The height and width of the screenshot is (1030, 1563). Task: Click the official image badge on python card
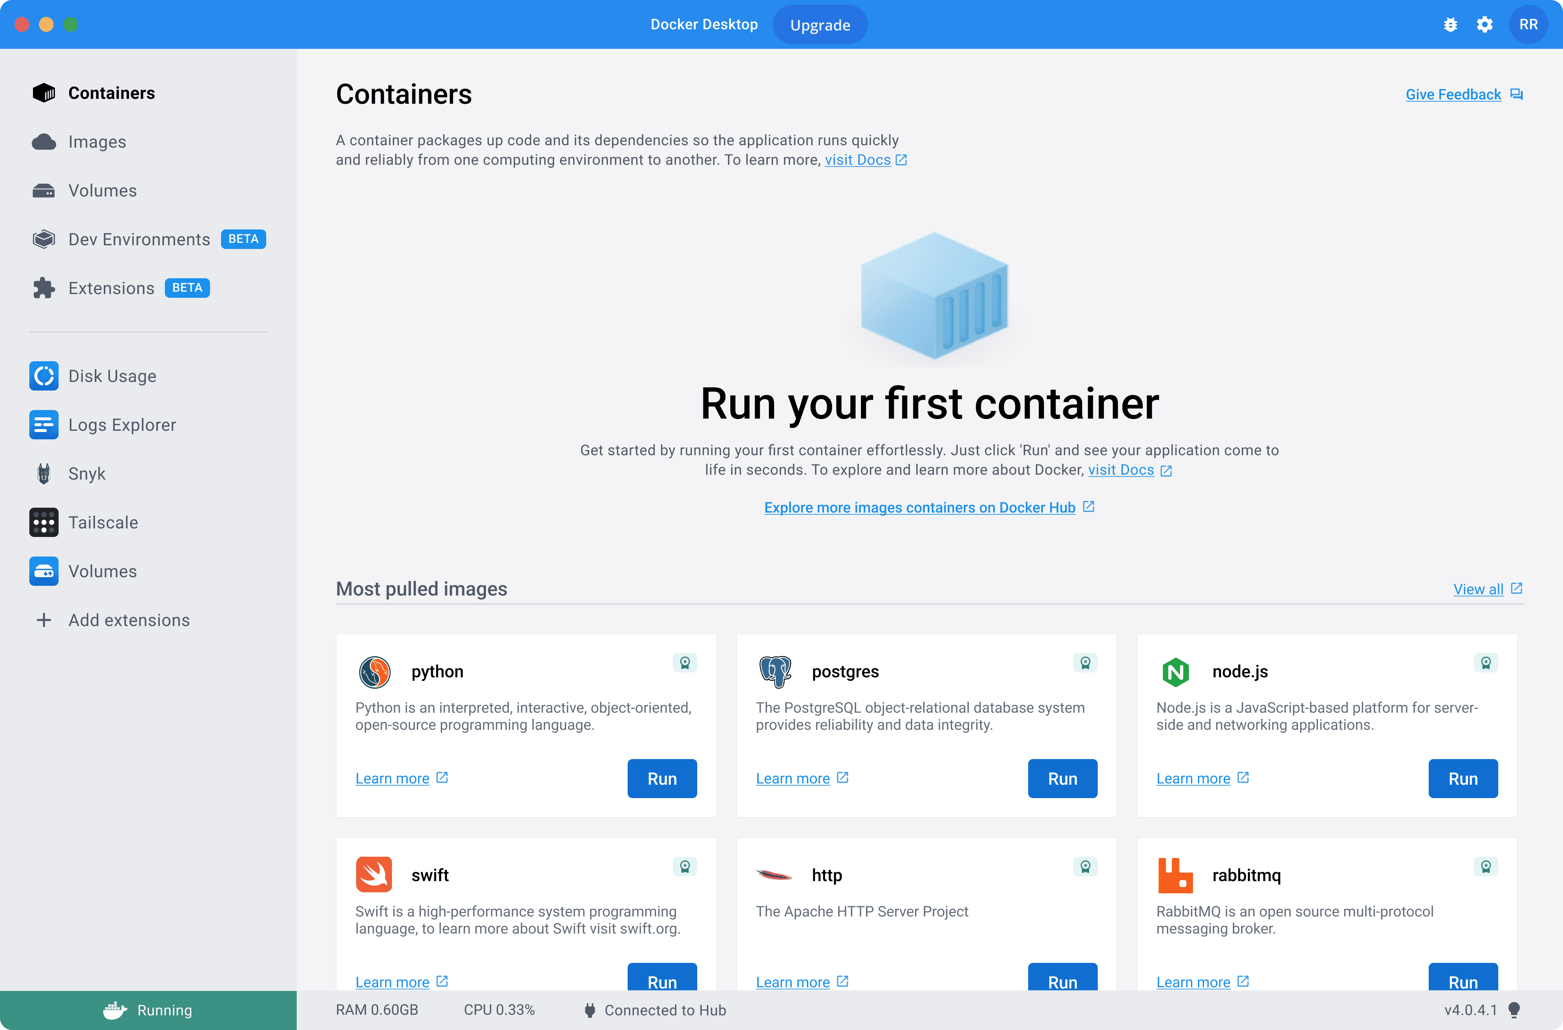[x=685, y=662]
